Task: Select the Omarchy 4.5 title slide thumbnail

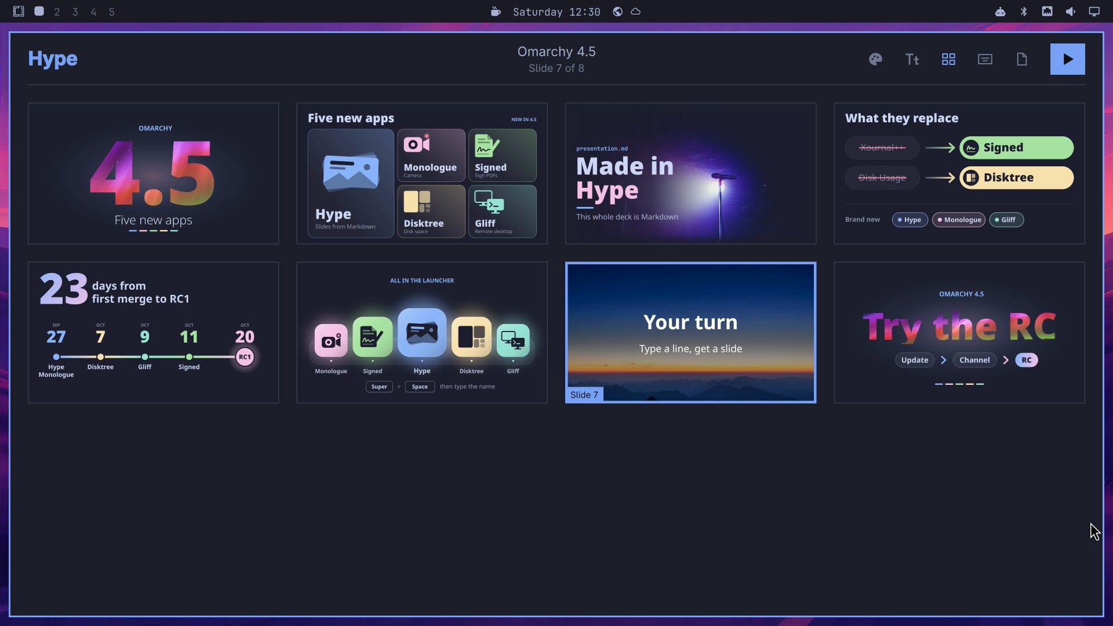Action: click(x=154, y=173)
